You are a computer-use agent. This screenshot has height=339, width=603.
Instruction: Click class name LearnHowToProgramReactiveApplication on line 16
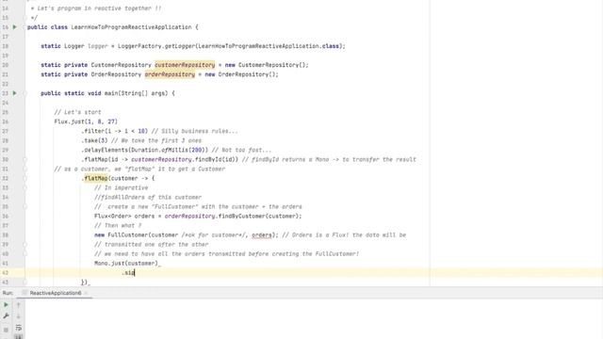pyautogui.click(x=131, y=27)
